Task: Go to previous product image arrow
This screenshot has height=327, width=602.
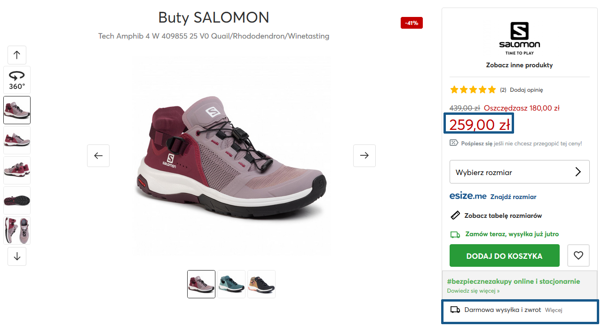Action: pyautogui.click(x=98, y=156)
